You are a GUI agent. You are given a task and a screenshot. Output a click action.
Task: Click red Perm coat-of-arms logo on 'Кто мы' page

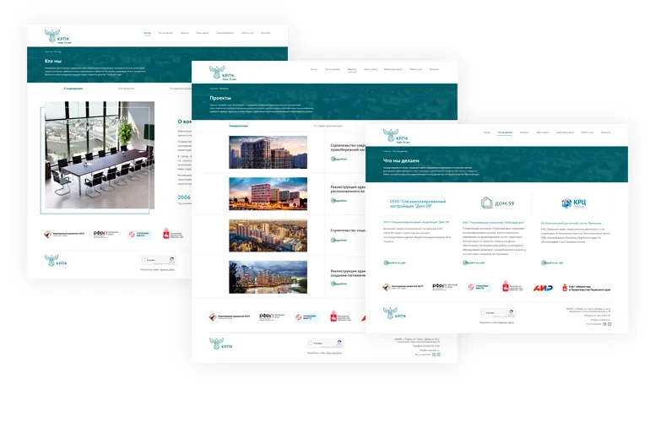point(172,234)
